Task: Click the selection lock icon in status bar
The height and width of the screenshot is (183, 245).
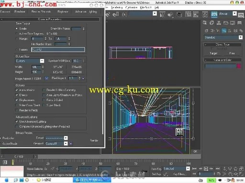Action: 46,169
